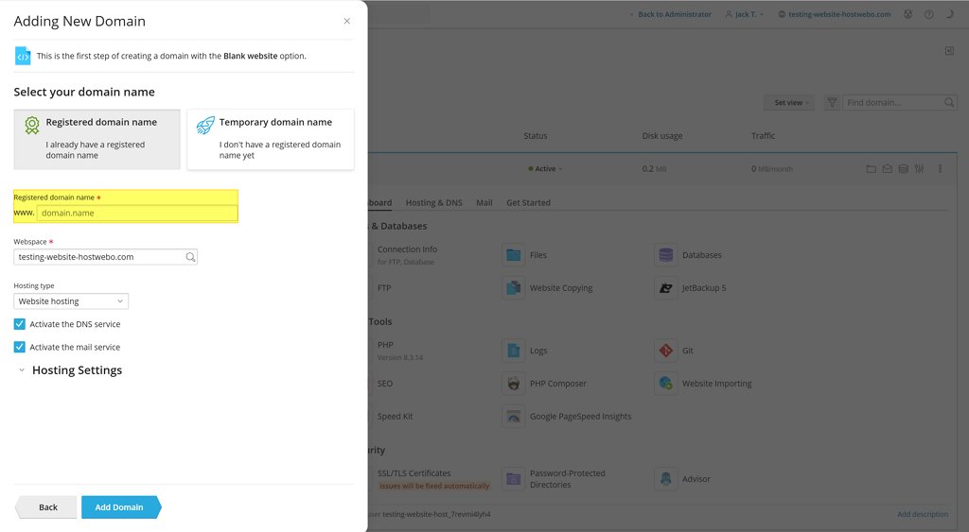The width and height of the screenshot is (969, 532).
Task: Open the Git icon
Action: 666,351
